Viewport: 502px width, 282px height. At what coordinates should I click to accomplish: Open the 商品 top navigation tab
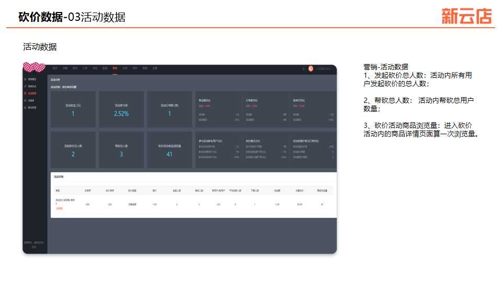[x=75, y=68]
